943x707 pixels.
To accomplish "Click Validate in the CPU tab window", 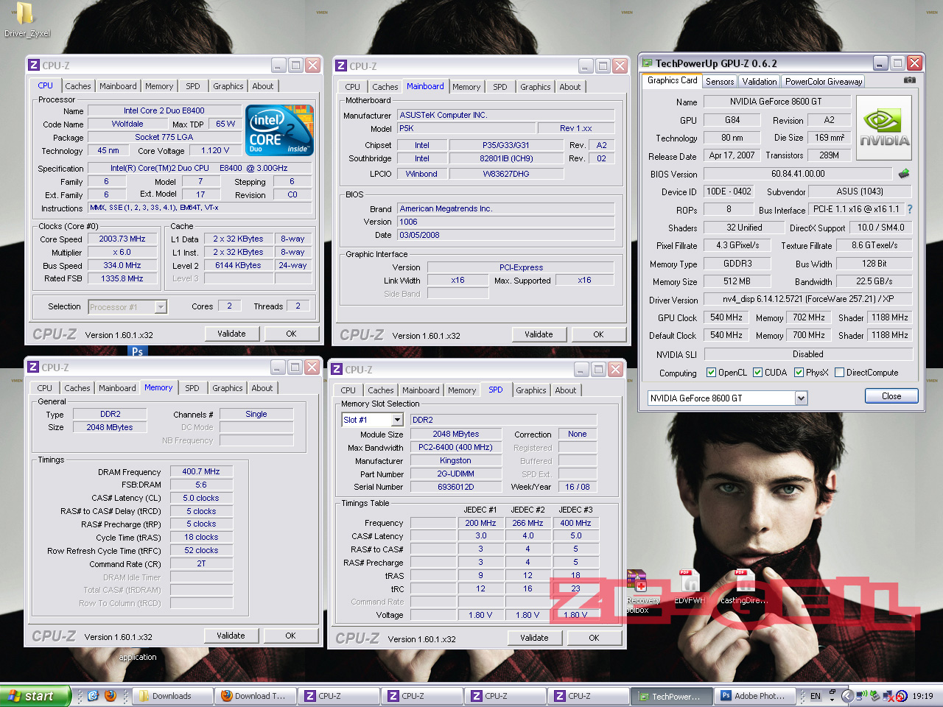I will [x=231, y=334].
